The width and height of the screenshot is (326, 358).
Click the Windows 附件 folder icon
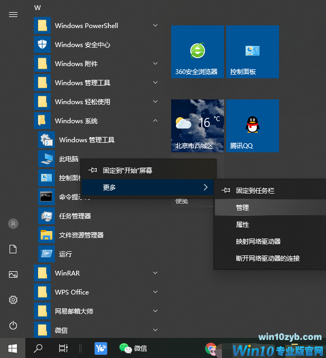(42, 63)
